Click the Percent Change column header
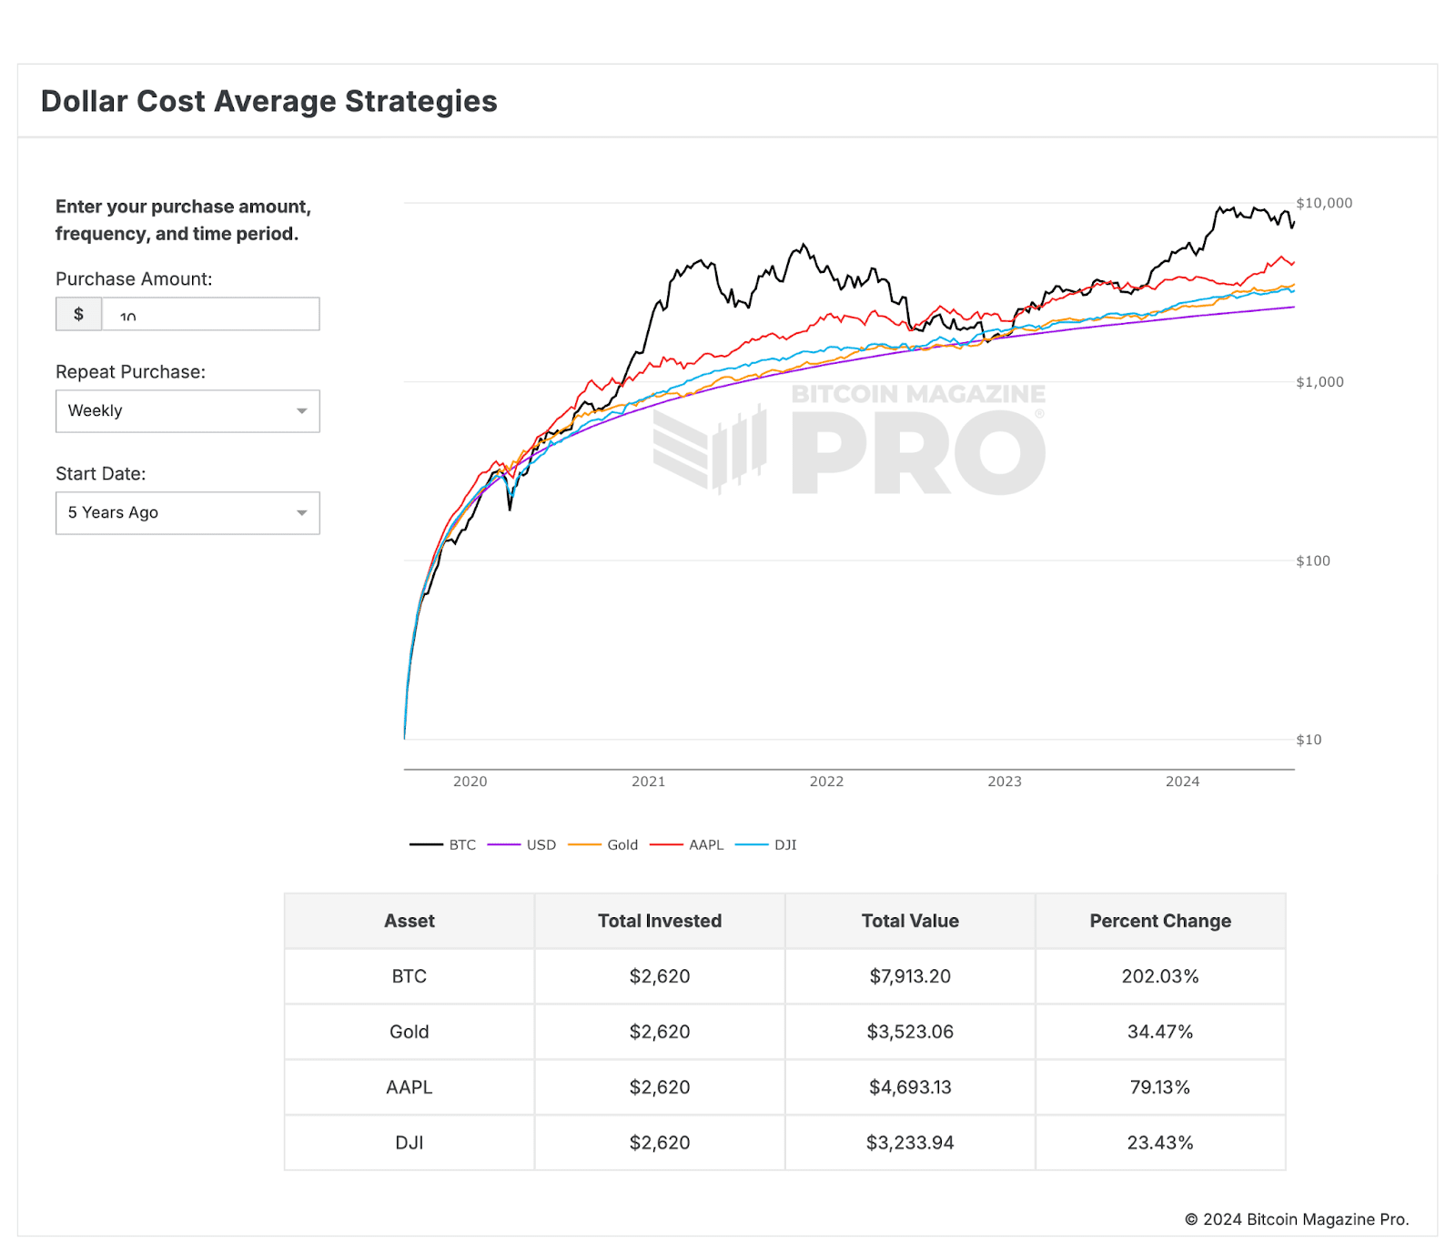 1160,921
